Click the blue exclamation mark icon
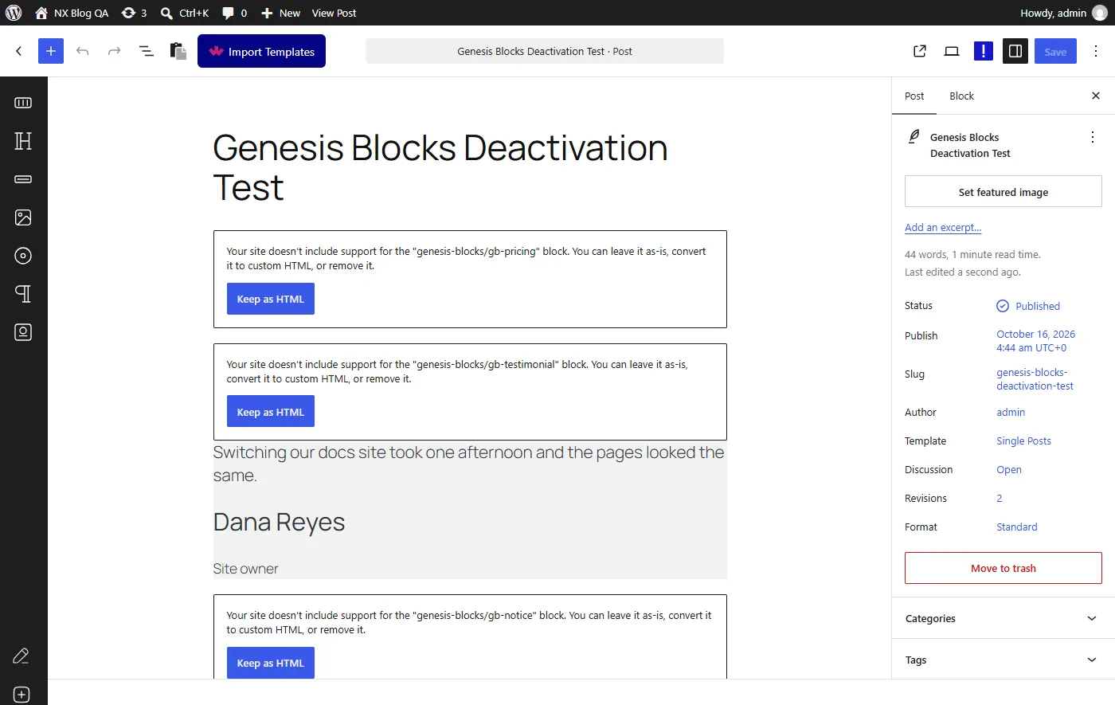 coord(984,51)
